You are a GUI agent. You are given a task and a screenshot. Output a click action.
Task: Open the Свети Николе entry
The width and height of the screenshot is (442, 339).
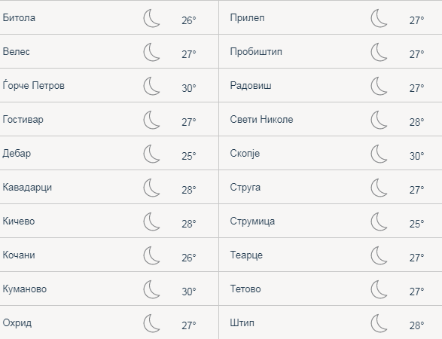(x=261, y=119)
